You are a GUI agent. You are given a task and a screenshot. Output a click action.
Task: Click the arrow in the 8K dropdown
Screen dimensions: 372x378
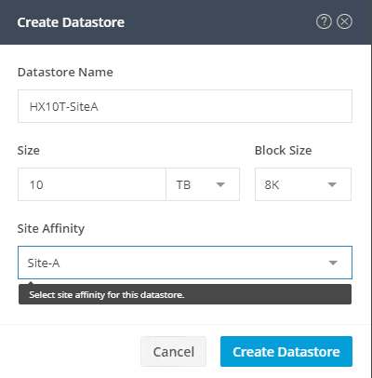[332, 184]
